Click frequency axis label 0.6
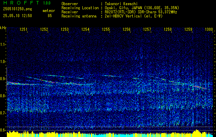The image size is (216, 137). click(x=3, y=130)
